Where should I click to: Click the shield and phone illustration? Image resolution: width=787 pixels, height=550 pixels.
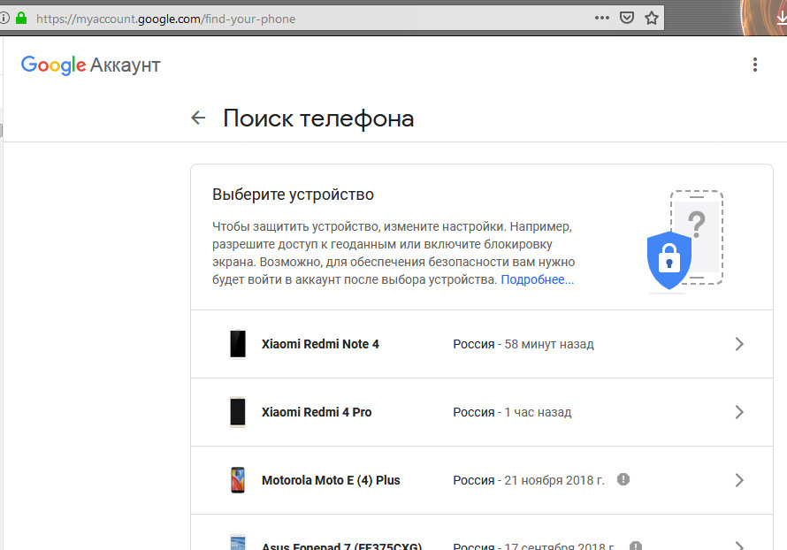pos(685,241)
